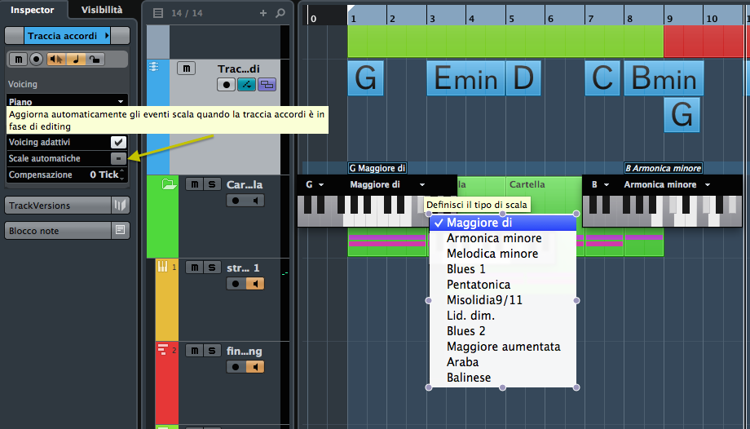
Task: Record-enable the str... 1 track
Action: coord(236,284)
